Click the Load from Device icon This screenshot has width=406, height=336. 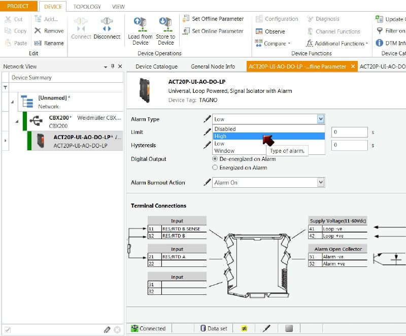tap(140, 23)
